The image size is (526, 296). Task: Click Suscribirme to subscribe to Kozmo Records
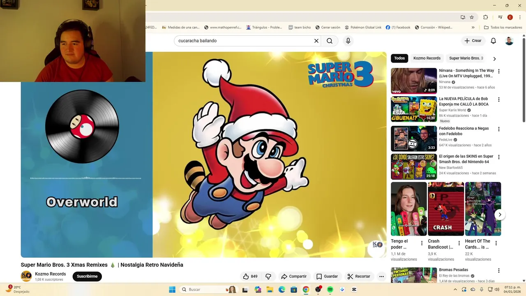(87, 276)
